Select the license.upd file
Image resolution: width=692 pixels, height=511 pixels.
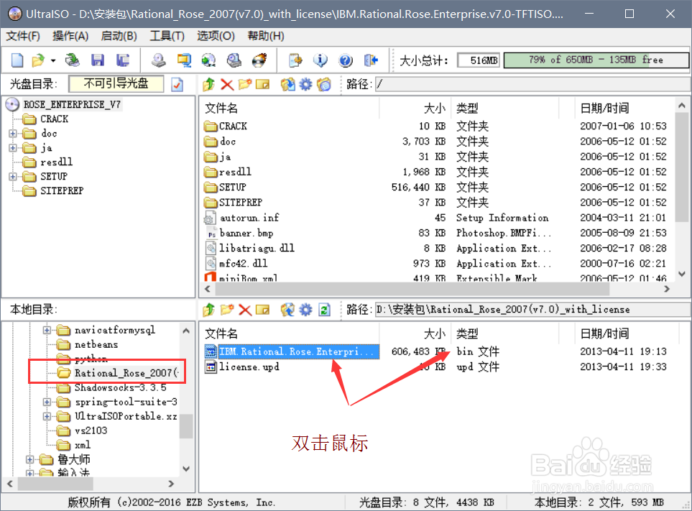click(249, 367)
